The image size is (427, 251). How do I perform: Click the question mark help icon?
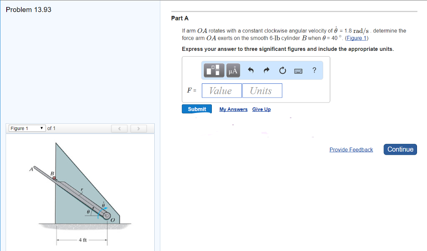pyautogui.click(x=314, y=70)
